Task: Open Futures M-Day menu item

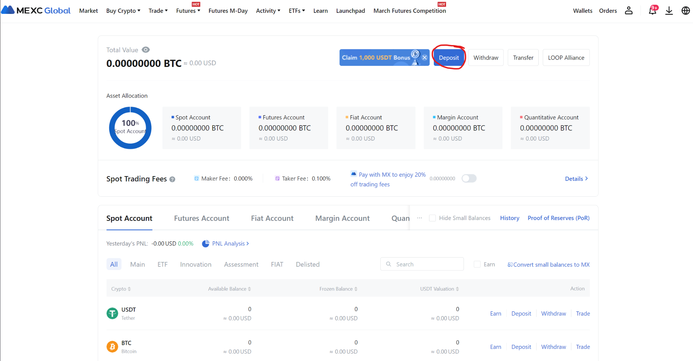Action: (x=228, y=11)
